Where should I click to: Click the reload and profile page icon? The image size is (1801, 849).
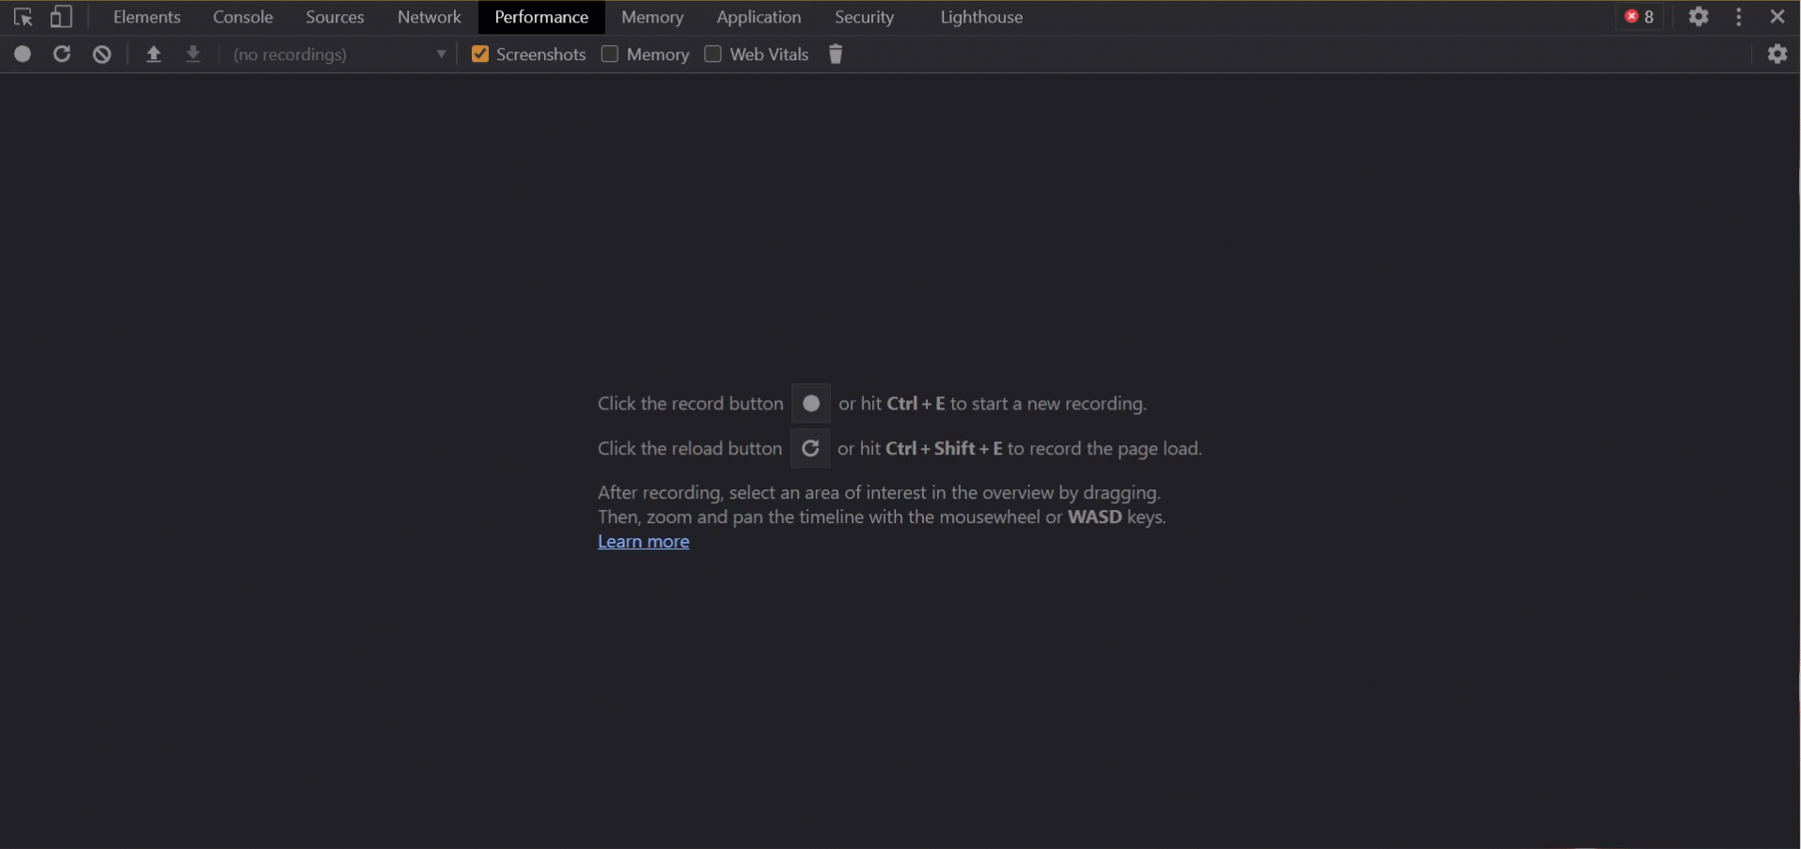pos(62,54)
